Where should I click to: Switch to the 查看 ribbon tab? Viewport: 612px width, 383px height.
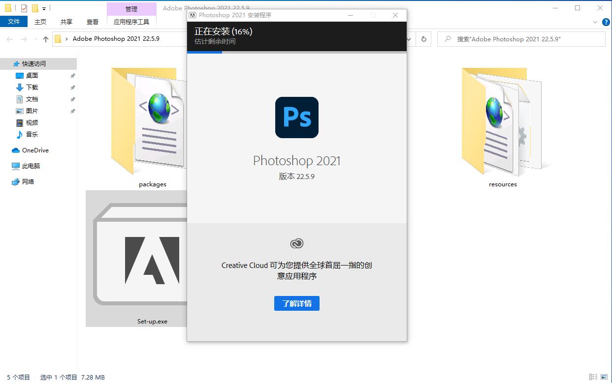pos(92,22)
